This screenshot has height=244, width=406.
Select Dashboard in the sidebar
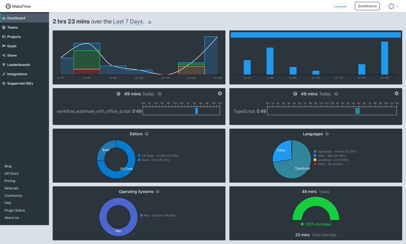pyautogui.click(x=24, y=18)
